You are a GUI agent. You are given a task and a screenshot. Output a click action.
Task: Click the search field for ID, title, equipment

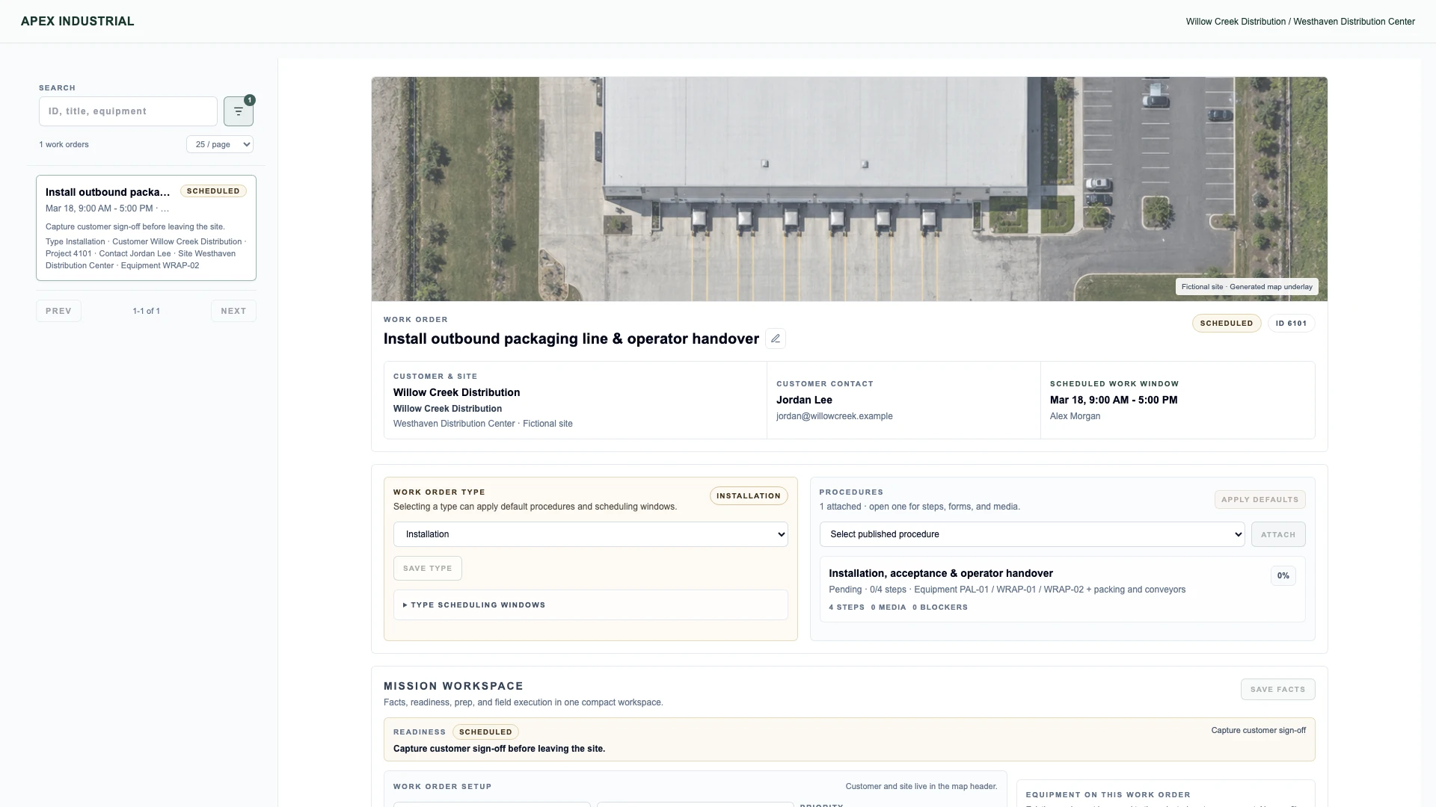pos(128,111)
